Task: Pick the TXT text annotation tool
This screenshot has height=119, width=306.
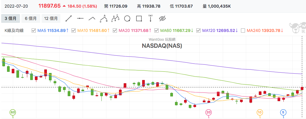Action: tap(150, 18)
